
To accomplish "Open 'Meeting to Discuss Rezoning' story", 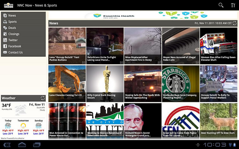I will (105, 121).
